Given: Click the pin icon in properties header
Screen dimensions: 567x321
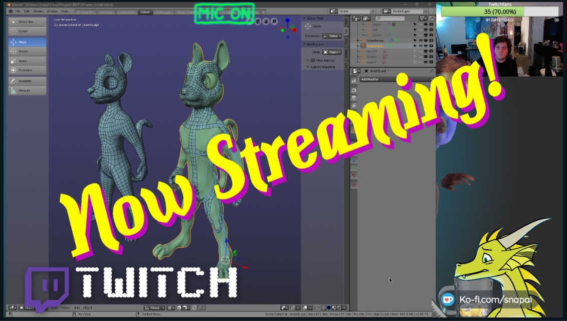Looking at the screenshot, I should 431,71.
